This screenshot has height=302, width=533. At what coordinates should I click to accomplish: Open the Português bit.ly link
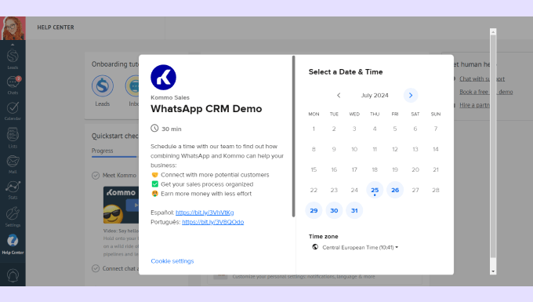point(212,222)
